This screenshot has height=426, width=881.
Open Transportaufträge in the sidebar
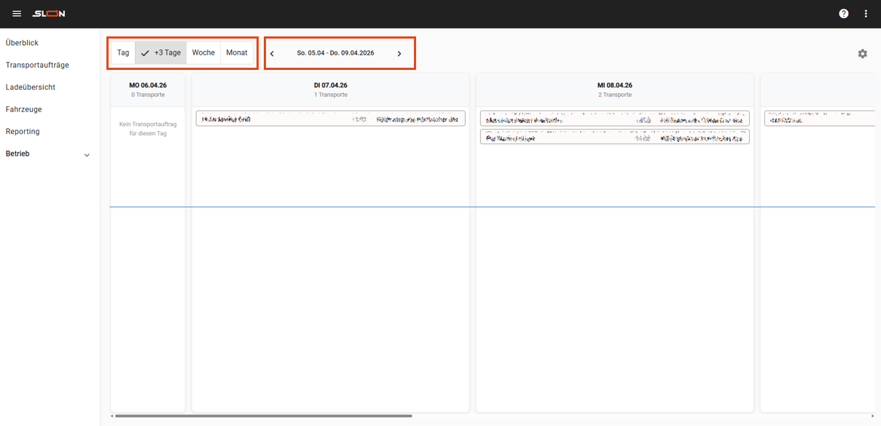click(37, 66)
